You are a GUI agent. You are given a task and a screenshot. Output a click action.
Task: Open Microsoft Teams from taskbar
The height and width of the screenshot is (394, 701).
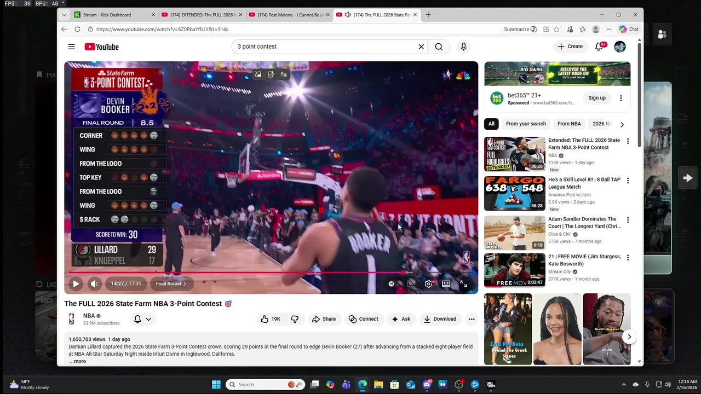pos(346,385)
